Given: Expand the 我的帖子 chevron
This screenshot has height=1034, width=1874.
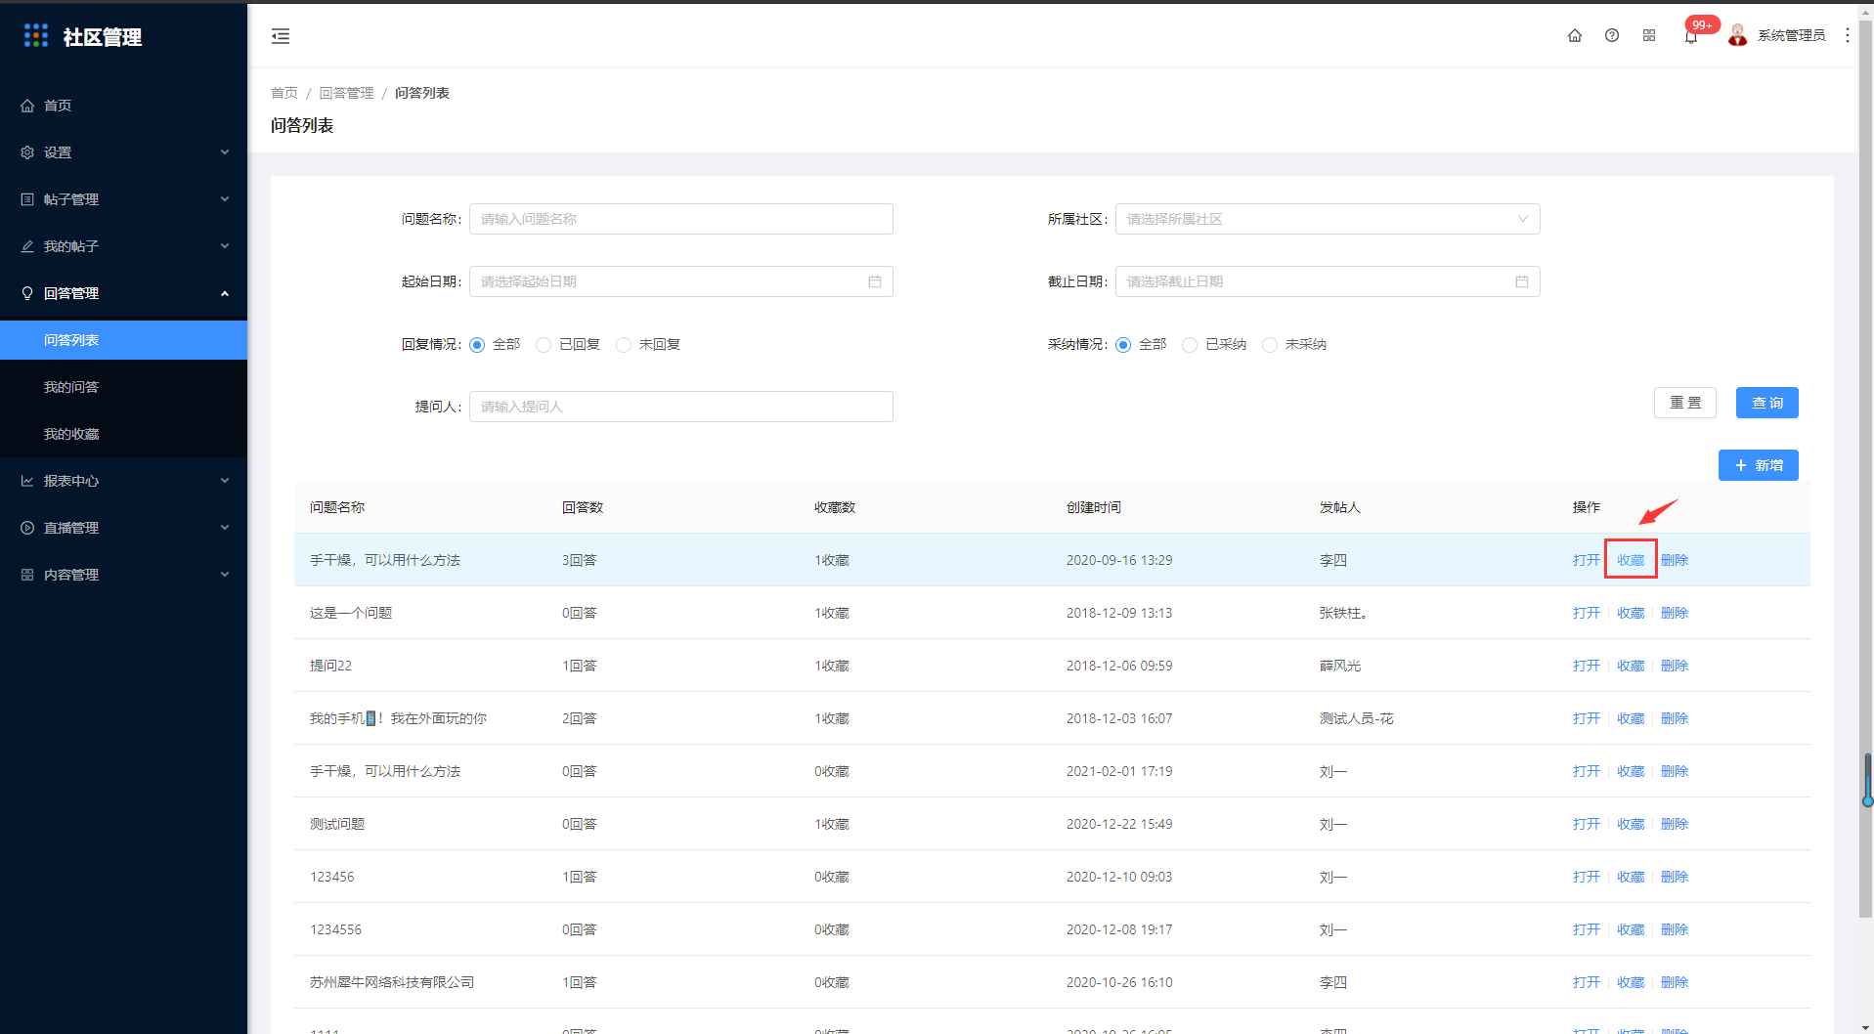Looking at the screenshot, I should pos(225,246).
